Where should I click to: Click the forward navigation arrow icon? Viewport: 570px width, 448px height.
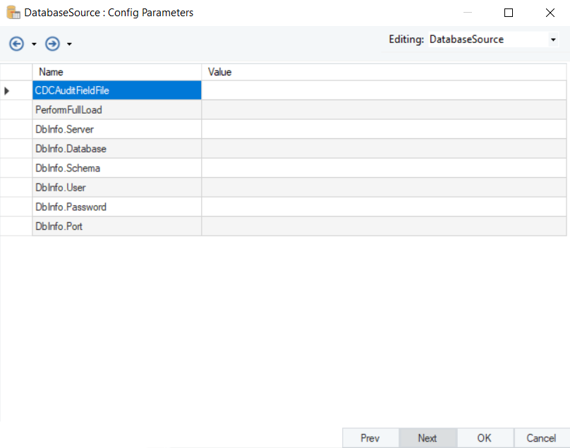(52, 44)
